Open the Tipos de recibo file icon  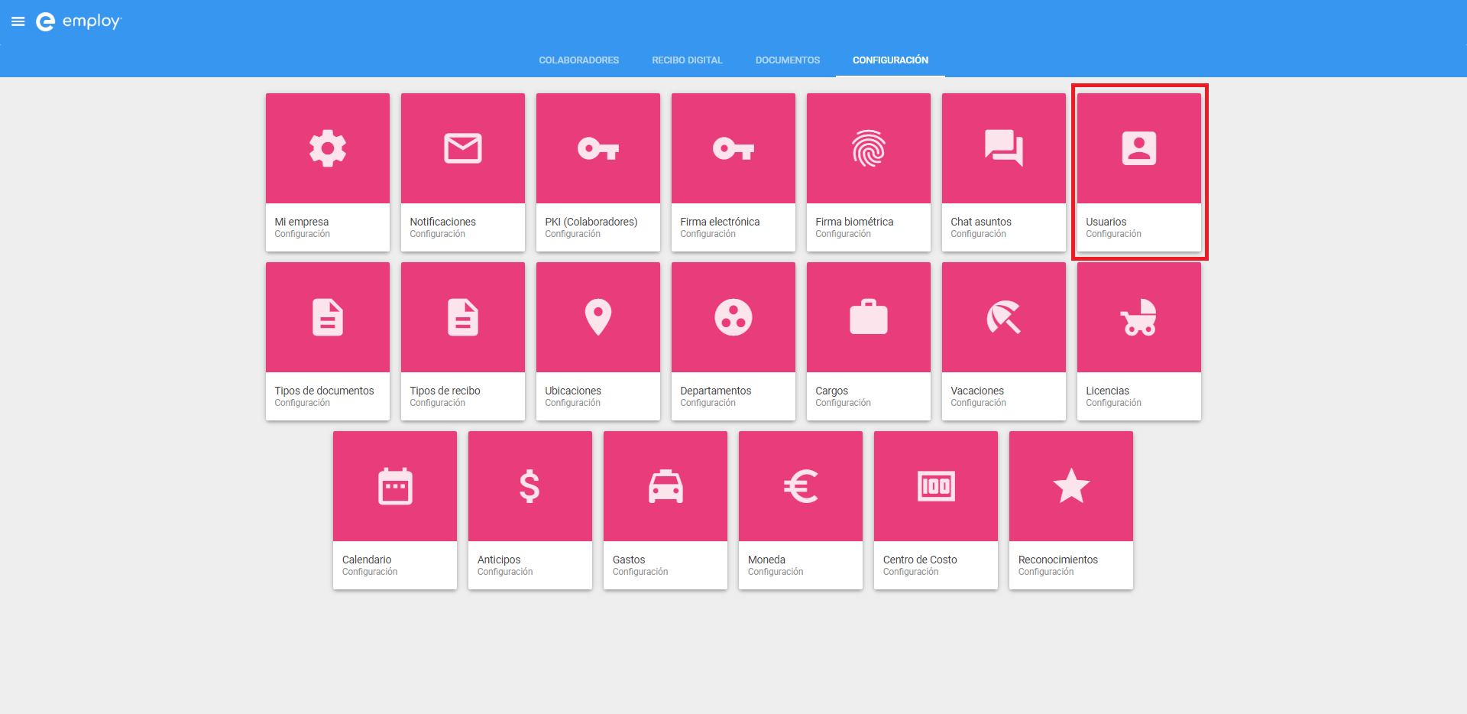point(463,317)
